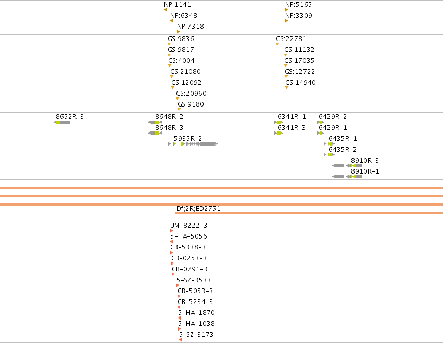Select the CB-0791-3 label
The height and width of the screenshot is (343, 443).
pos(189,269)
